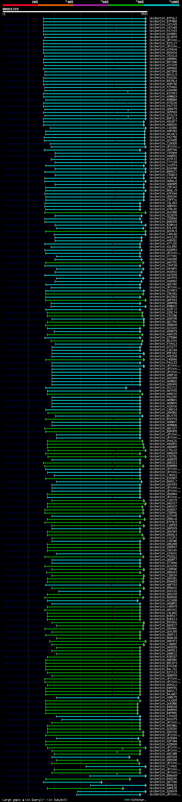Click hit label UniRef100_B2AYN8

(163, 168)
